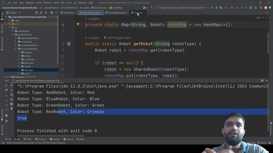Expand All icon in Project panel header

point(41,13)
